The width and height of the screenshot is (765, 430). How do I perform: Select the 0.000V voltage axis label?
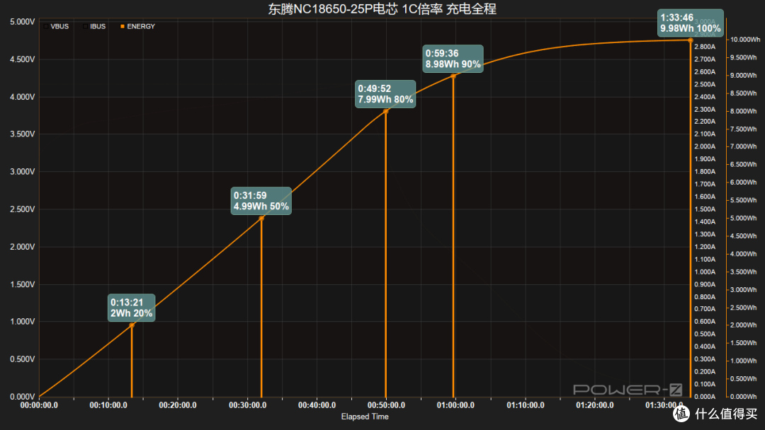23,396
